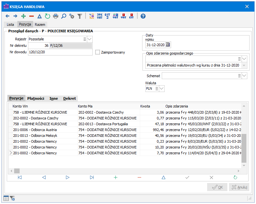This screenshot has height=204, width=256.
Task: Open the calendar next to date wpisu
Action: tap(168, 45)
